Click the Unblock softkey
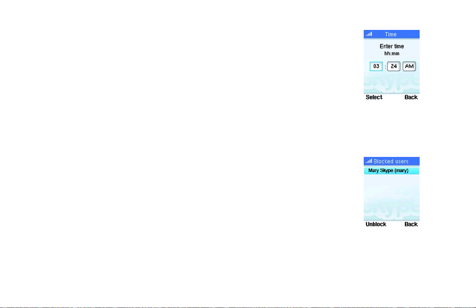 [x=376, y=224]
